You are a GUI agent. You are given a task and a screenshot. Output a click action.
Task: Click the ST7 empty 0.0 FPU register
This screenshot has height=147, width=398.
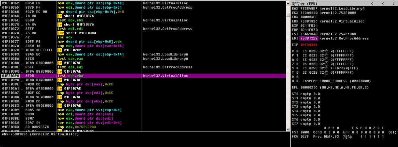click(x=306, y=124)
